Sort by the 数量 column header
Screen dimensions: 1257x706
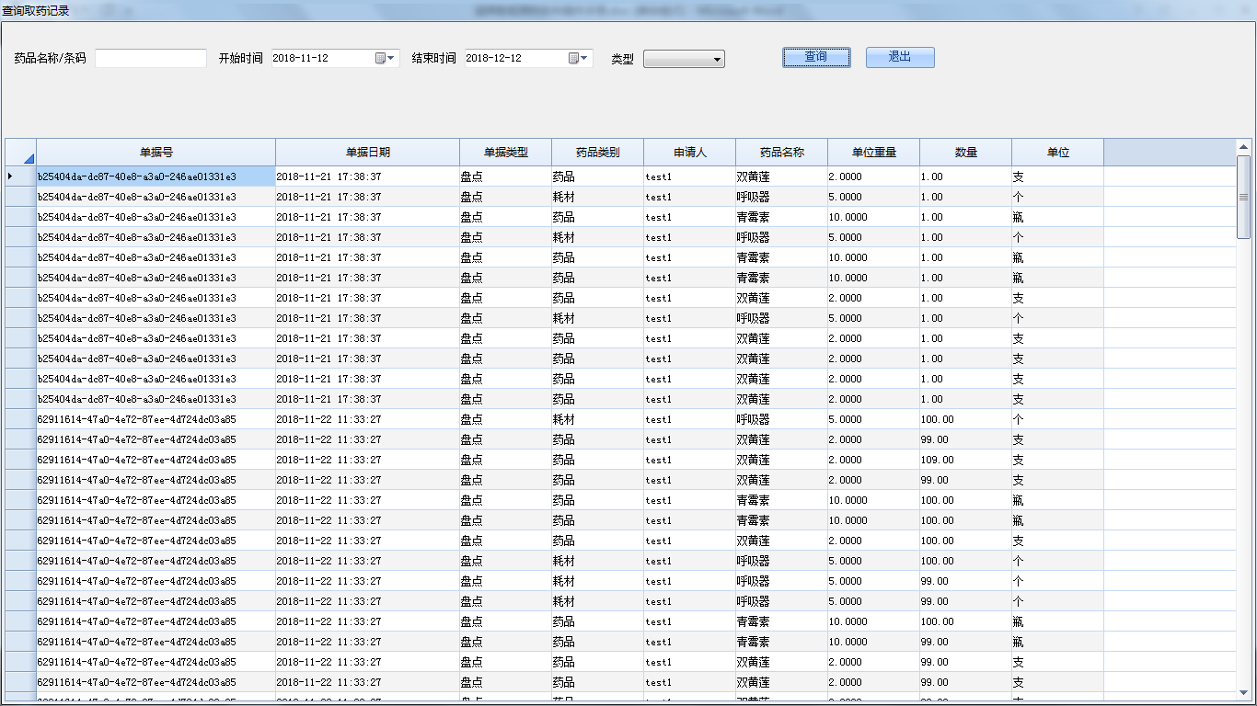tap(965, 153)
